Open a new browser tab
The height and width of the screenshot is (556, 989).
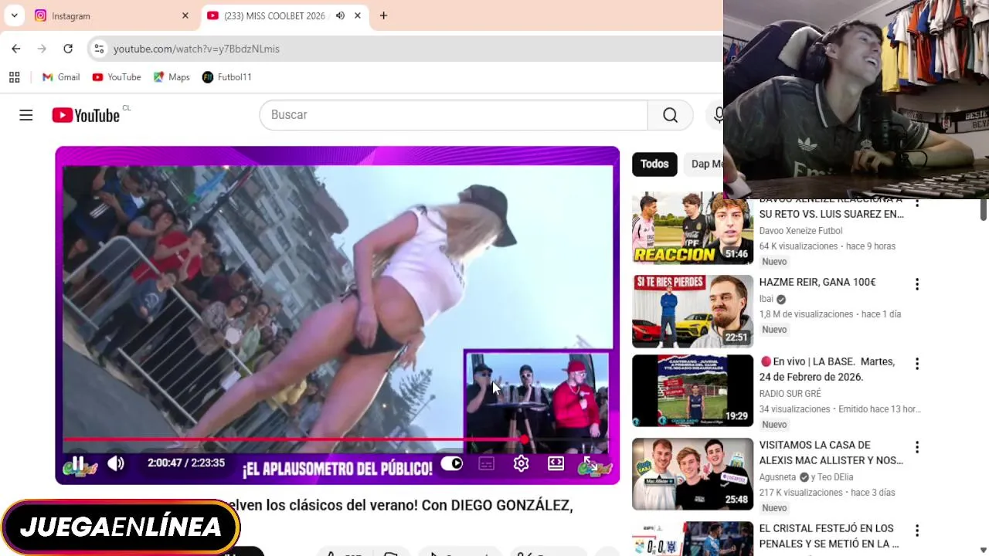[383, 15]
